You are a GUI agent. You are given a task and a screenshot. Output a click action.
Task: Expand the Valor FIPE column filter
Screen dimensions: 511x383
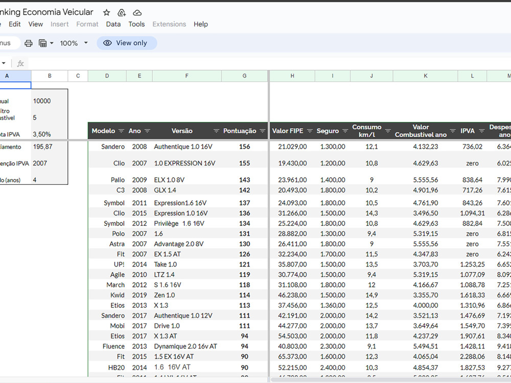click(x=310, y=131)
